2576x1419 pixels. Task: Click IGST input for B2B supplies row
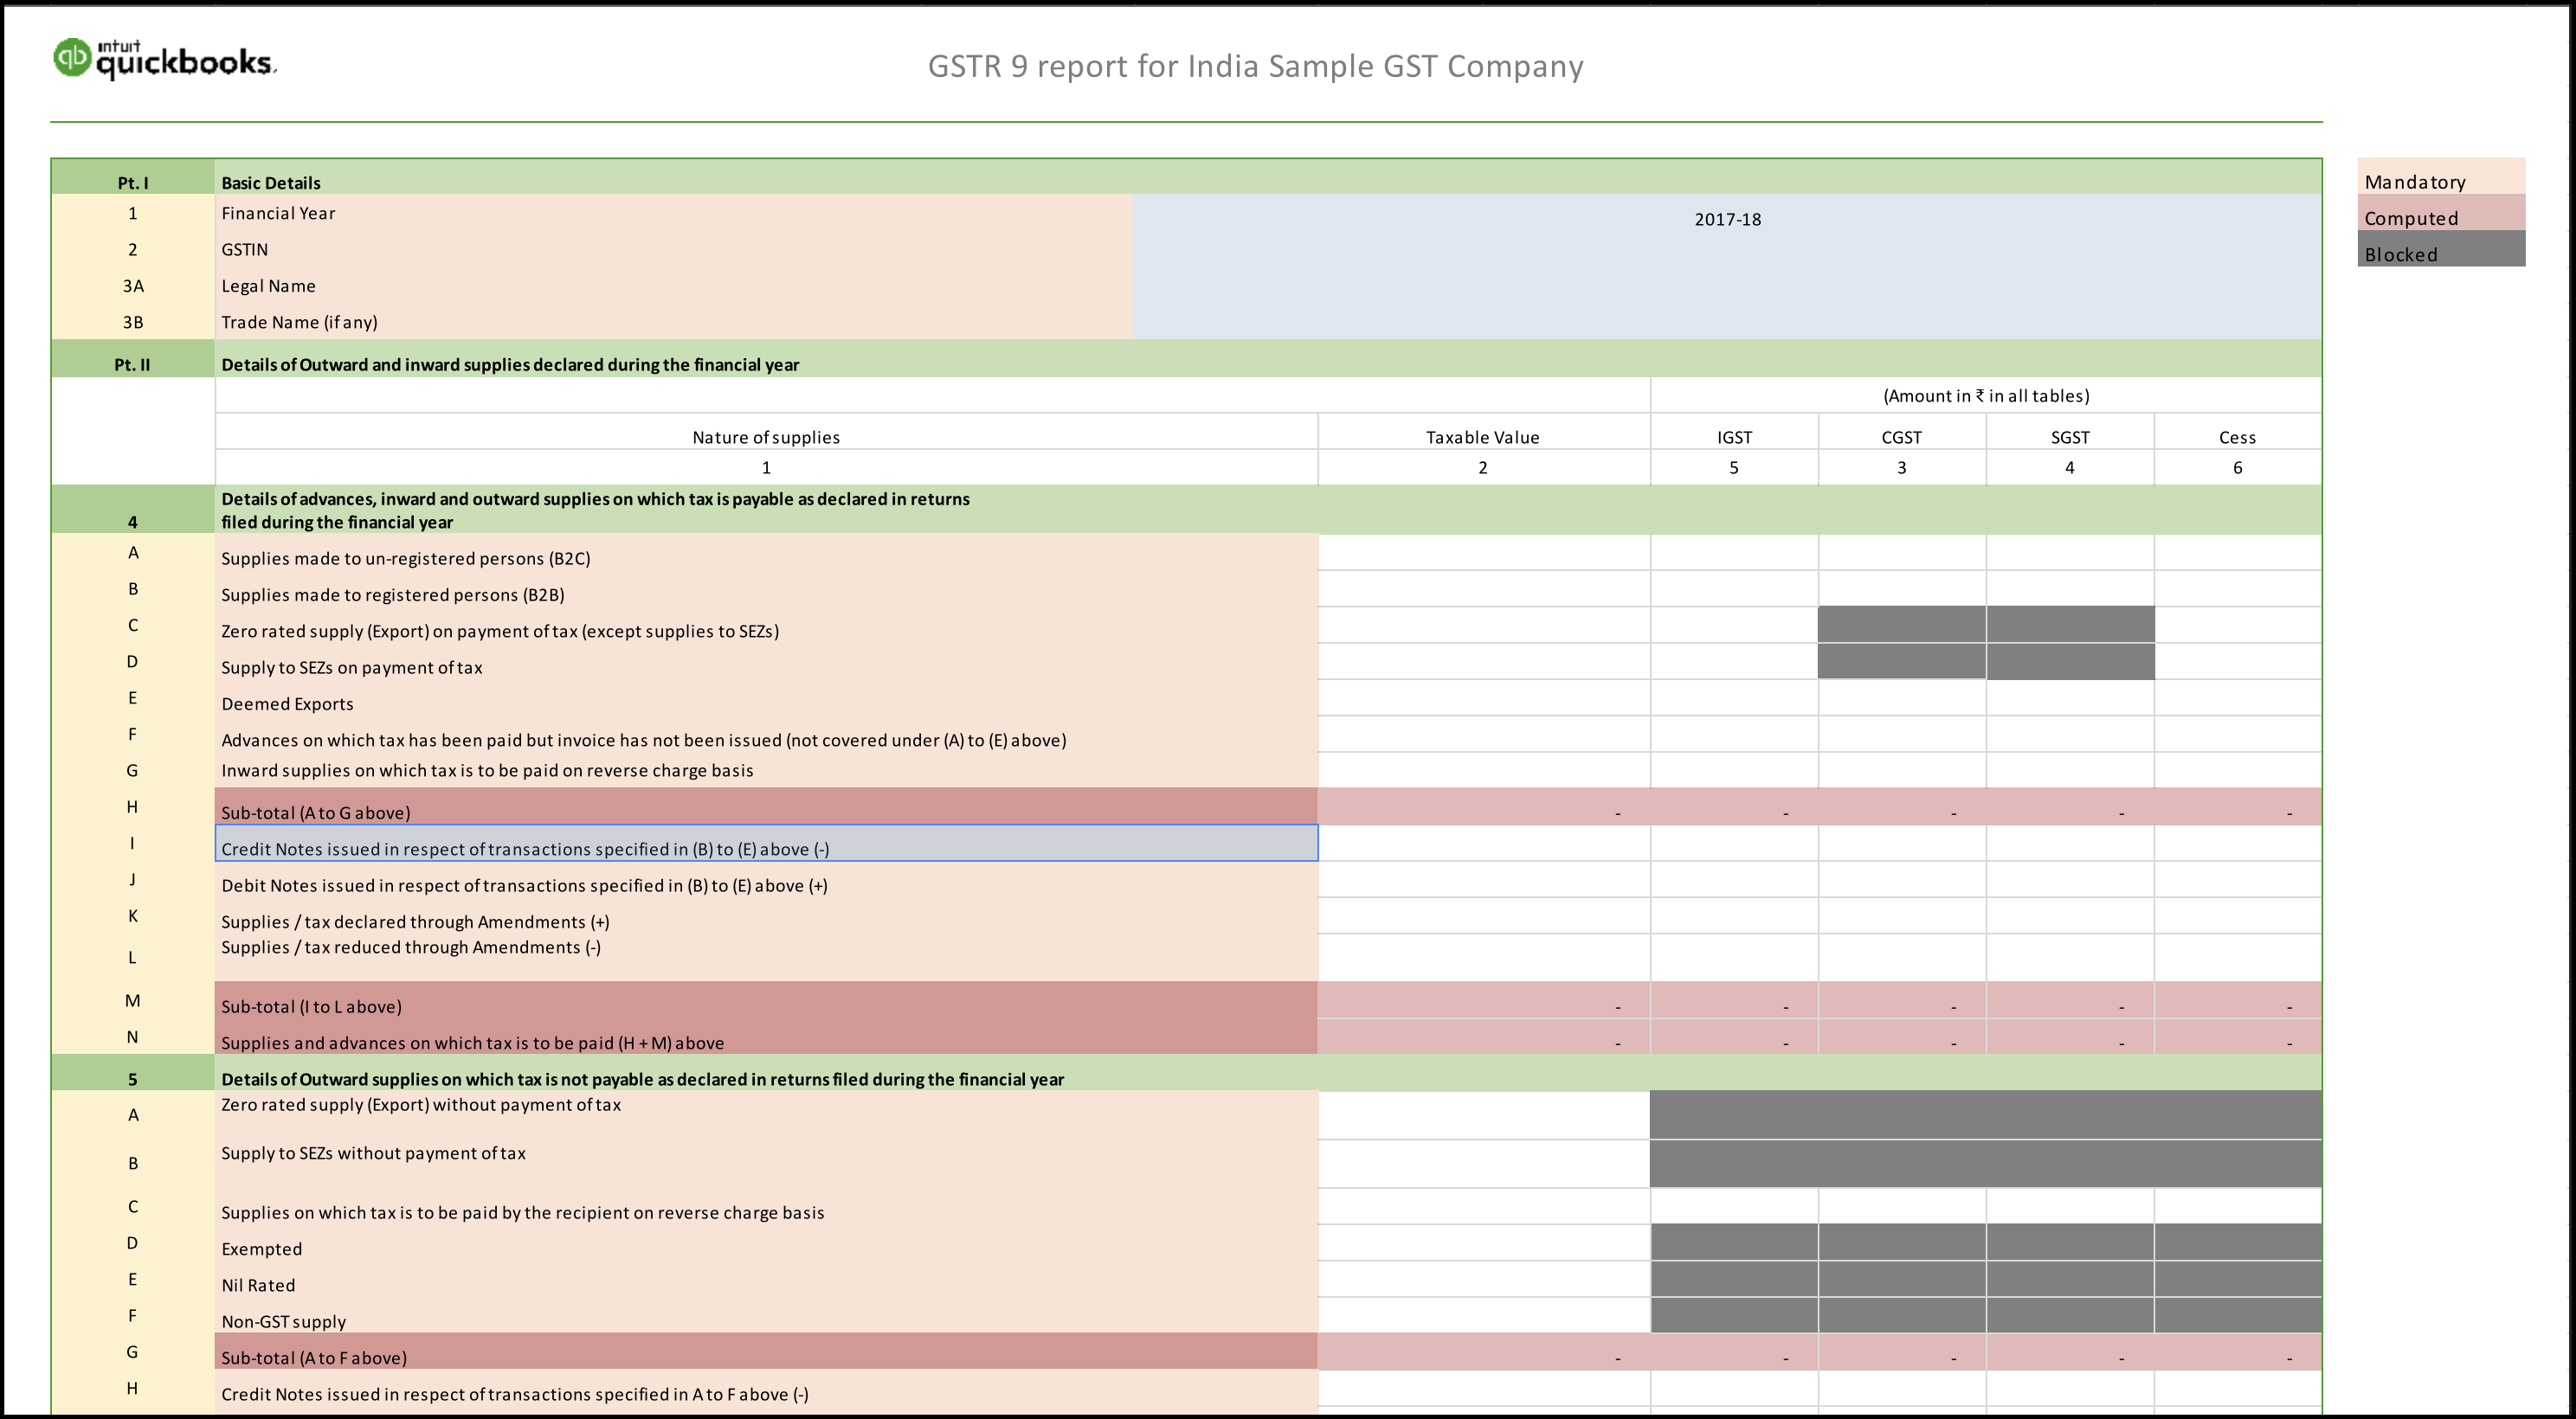pyautogui.click(x=1734, y=588)
